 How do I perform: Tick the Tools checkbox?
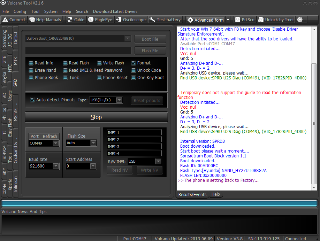[x=65, y=78]
